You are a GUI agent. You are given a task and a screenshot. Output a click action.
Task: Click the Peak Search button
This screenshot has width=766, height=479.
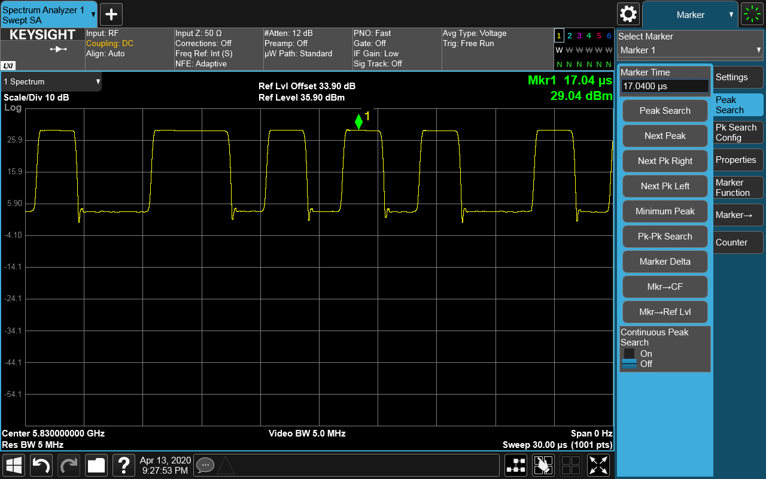click(665, 111)
